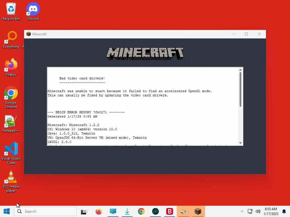Open the volume control tray icon
Viewport: 290px width, 217px height.
point(258,211)
